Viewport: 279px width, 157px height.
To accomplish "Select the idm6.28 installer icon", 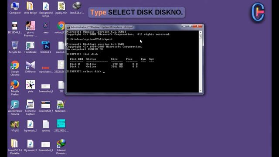I will 77,8.
